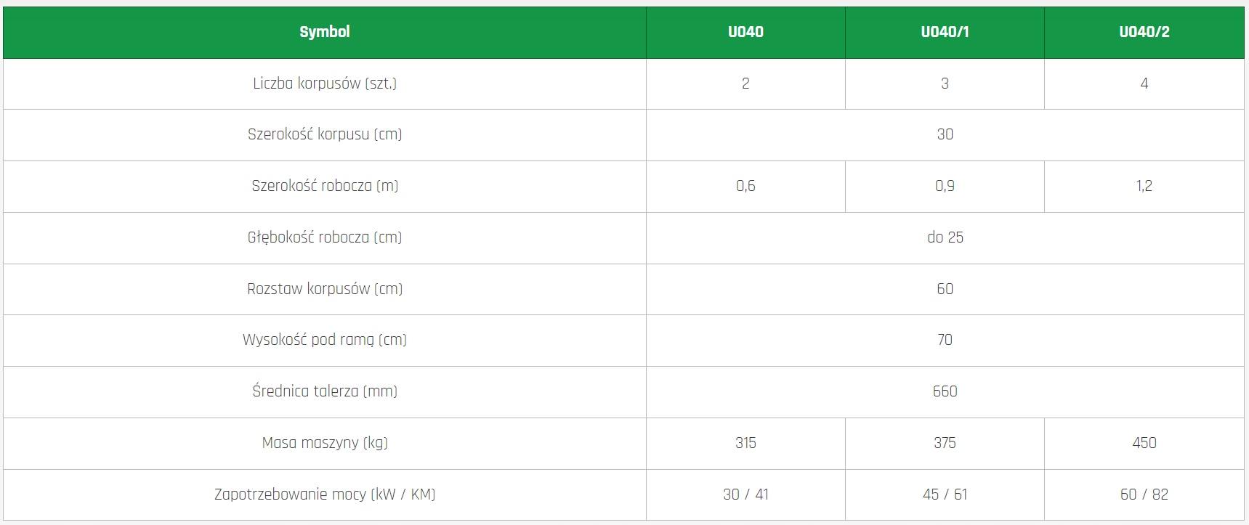The height and width of the screenshot is (525, 1249).
Task: Select the power value '60 / 82'
Action: [x=1144, y=495]
